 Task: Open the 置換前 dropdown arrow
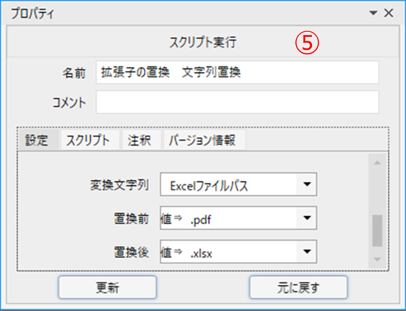coord(307,218)
